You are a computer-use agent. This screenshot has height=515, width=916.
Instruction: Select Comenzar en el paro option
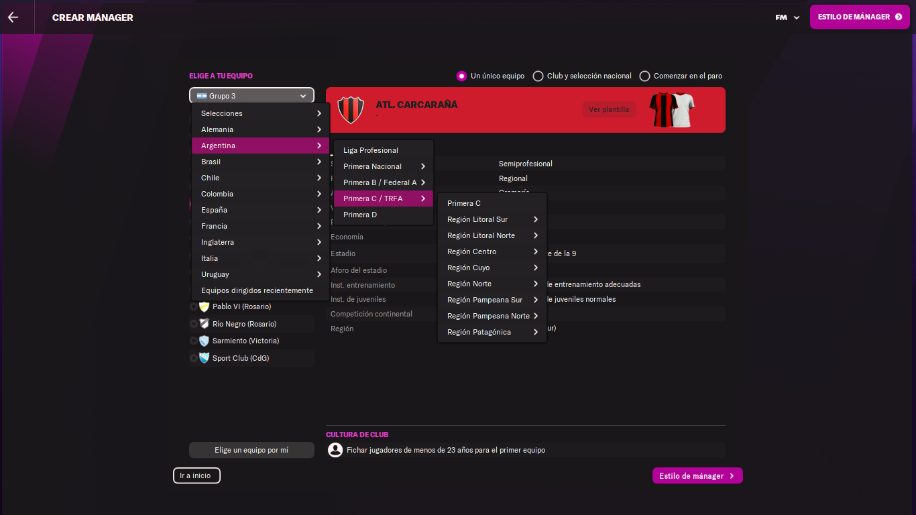pos(644,76)
